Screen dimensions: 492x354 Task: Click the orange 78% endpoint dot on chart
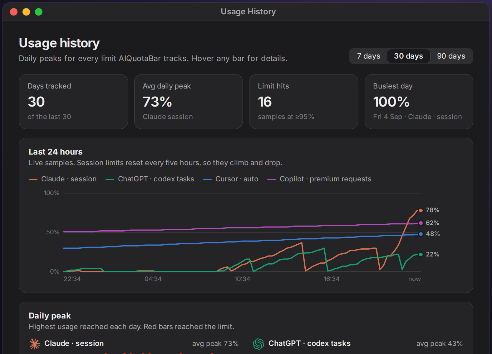pyautogui.click(x=421, y=210)
